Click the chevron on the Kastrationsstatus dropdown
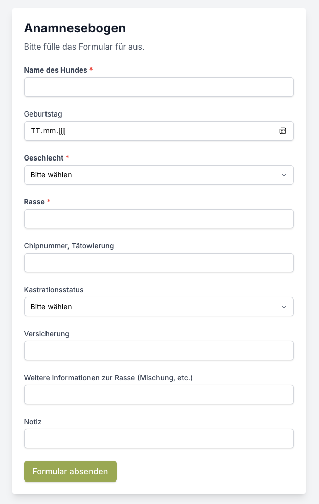The width and height of the screenshot is (319, 504). pos(285,307)
